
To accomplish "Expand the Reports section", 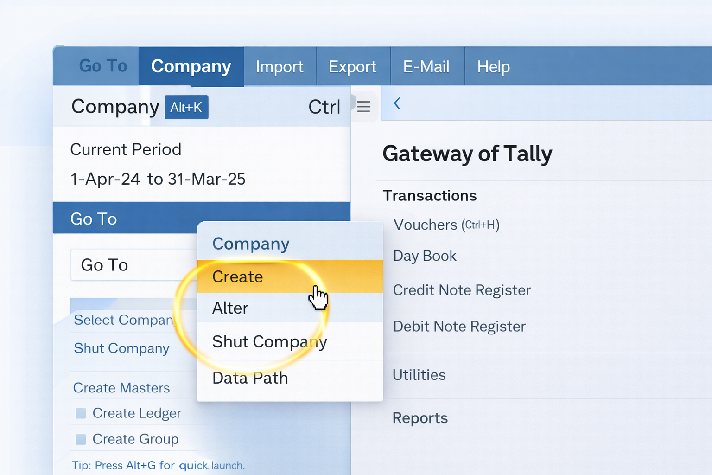I will [x=420, y=418].
